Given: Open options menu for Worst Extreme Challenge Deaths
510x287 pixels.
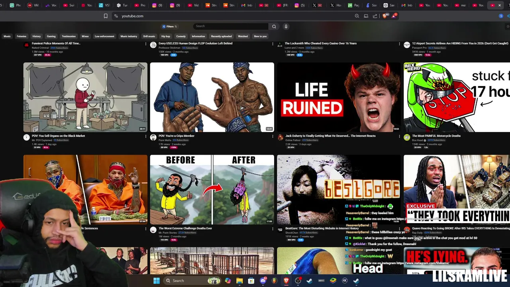Looking at the screenshot, I should tap(273, 229).
